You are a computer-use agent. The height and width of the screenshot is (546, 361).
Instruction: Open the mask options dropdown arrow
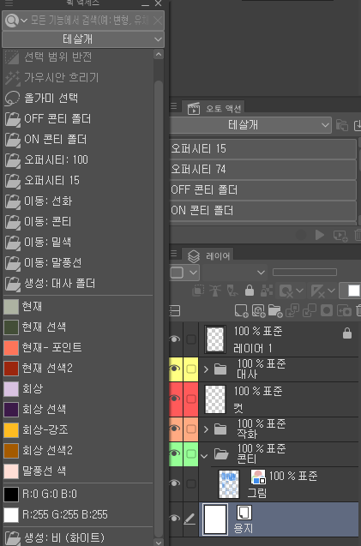[299, 291]
